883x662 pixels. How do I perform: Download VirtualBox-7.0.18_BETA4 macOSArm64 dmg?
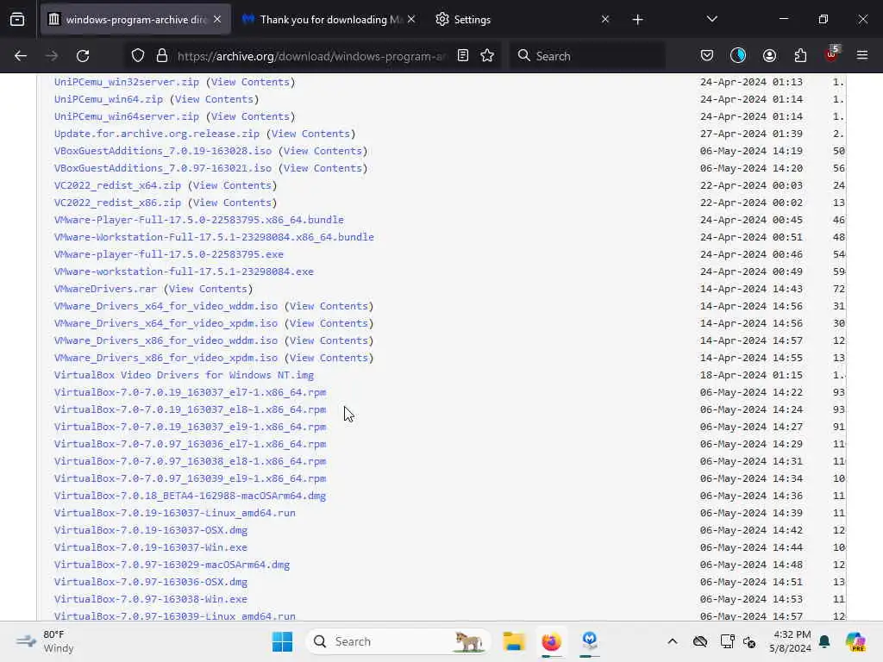(190, 496)
